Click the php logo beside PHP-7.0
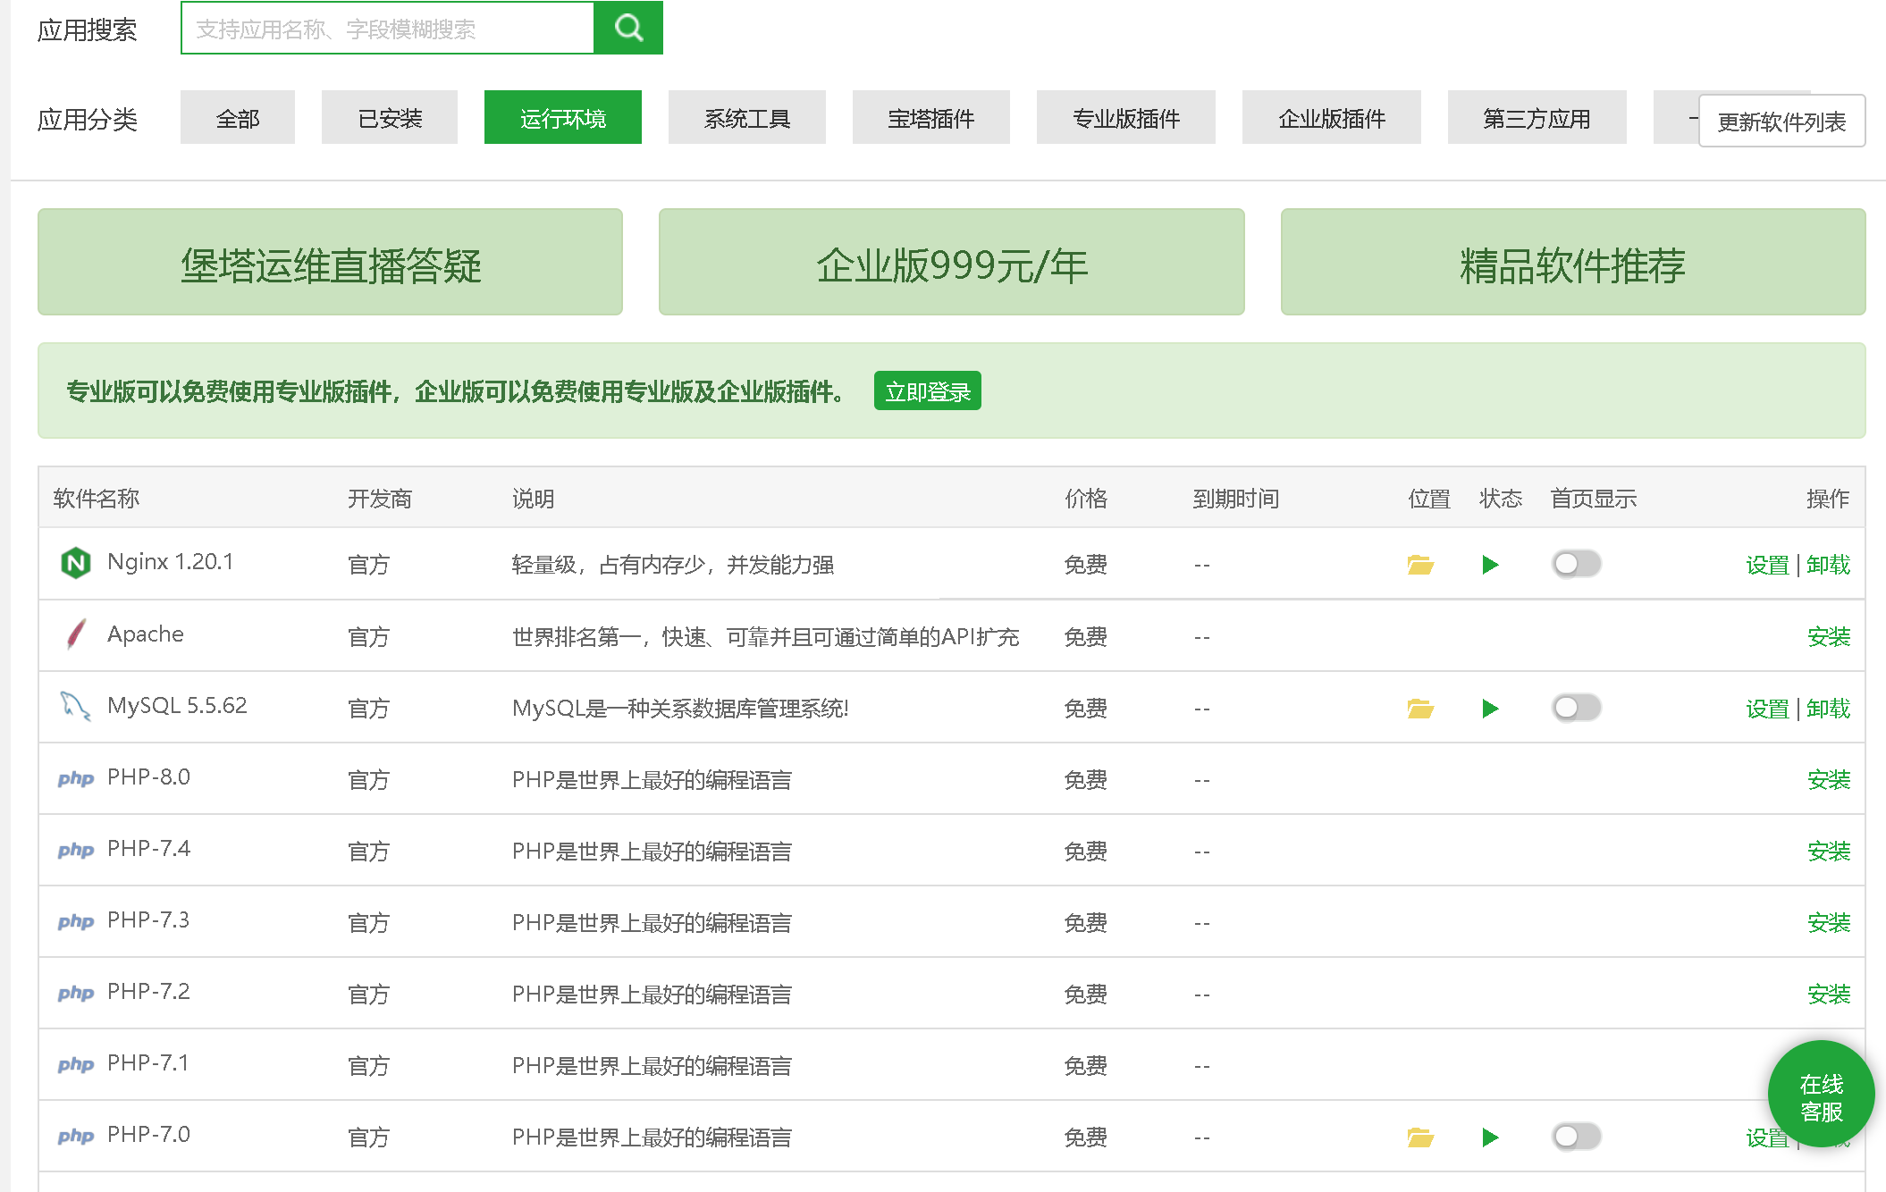This screenshot has height=1192, width=1886. click(x=76, y=1136)
